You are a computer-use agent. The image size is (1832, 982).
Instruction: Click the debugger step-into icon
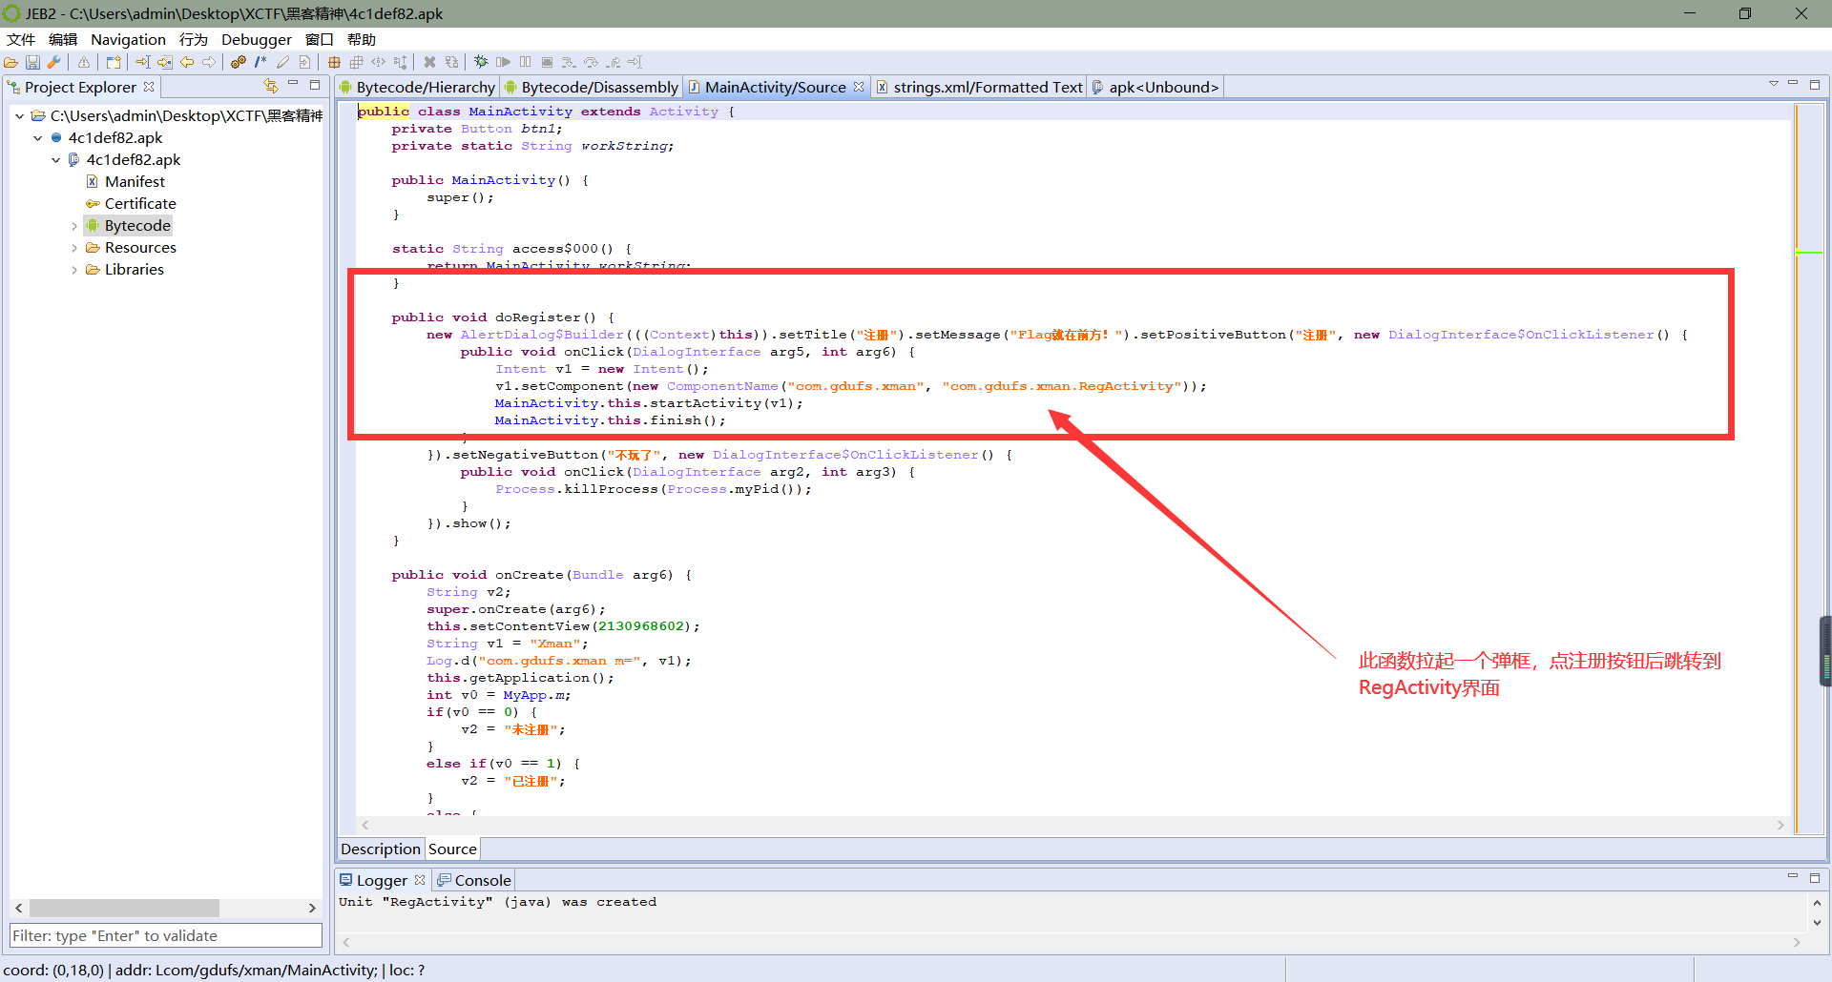pyautogui.click(x=569, y=62)
